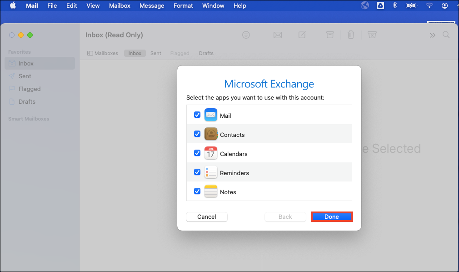
Task: Click the search magnifier icon
Action: [446, 35]
